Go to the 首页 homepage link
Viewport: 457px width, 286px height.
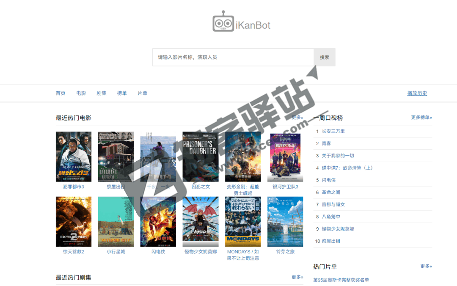(x=60, y=93)
